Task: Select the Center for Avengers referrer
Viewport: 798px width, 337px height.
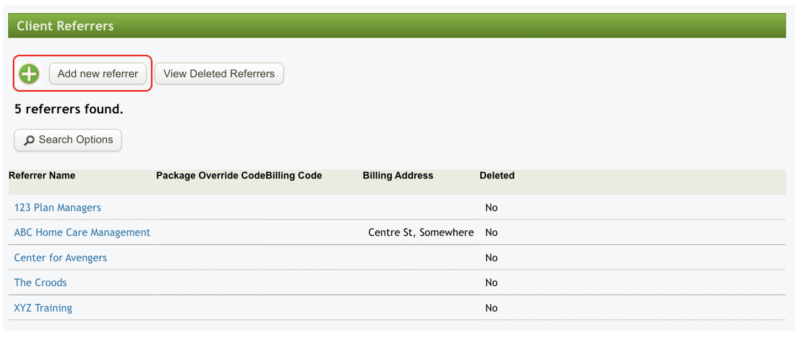Action: [61, 257]
